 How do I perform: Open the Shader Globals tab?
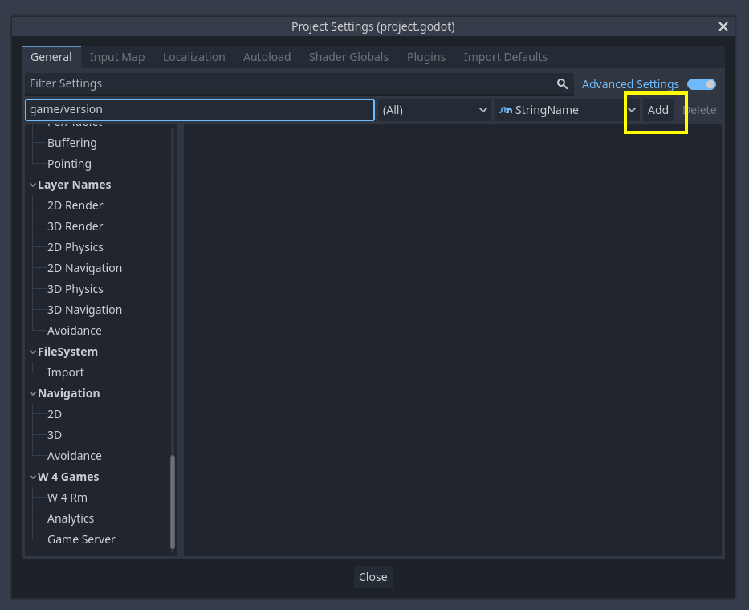click(x=348, y=57)
